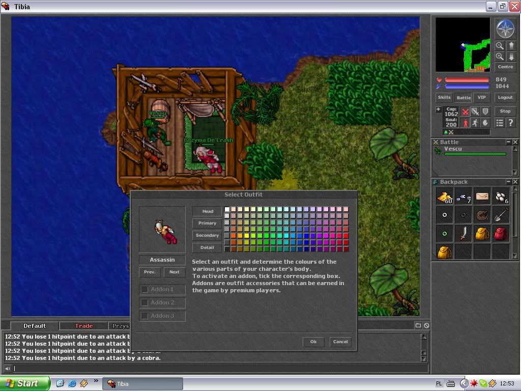Select the stack of seven items in Backpack
521x391 pixels.
(464, 197)
